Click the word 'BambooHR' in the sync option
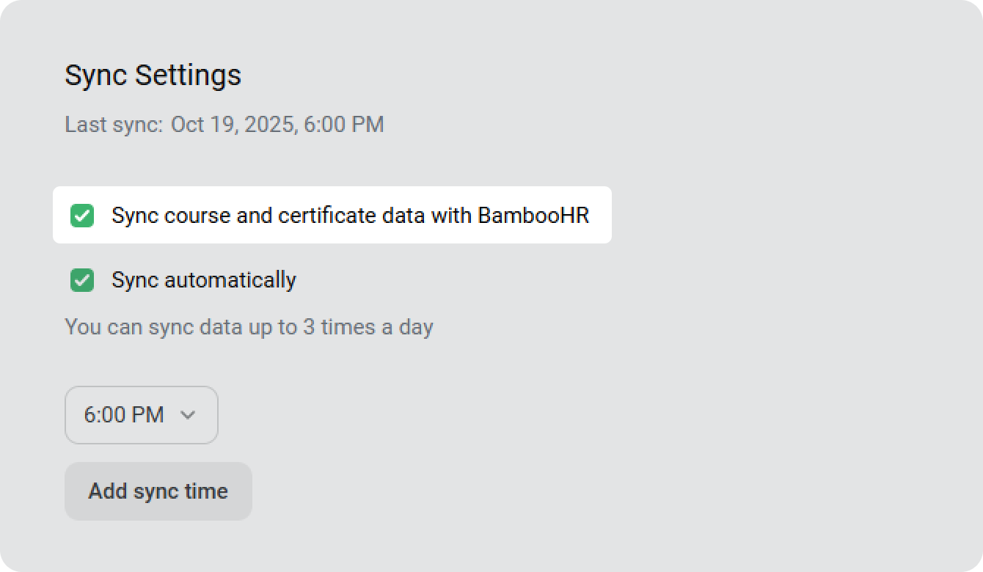The image size is (983, 572). (533, 216)
